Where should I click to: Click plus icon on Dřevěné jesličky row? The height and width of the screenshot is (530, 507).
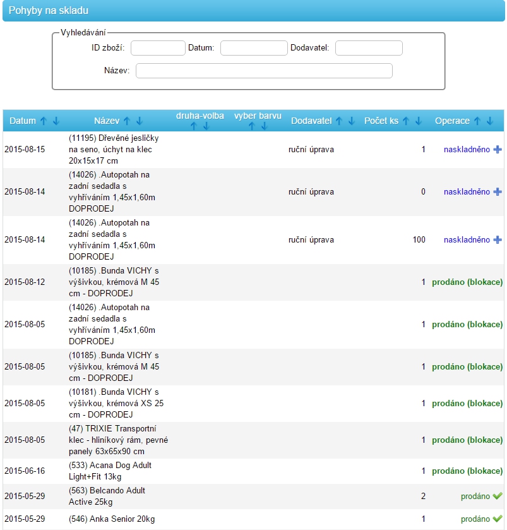(498, 150)
